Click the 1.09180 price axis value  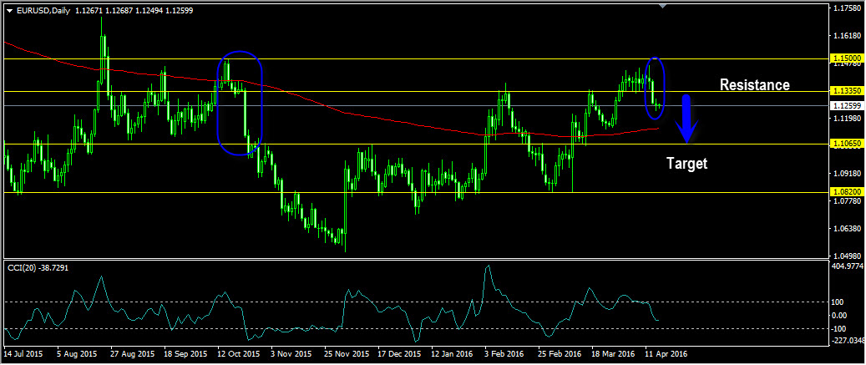point(848,174)
